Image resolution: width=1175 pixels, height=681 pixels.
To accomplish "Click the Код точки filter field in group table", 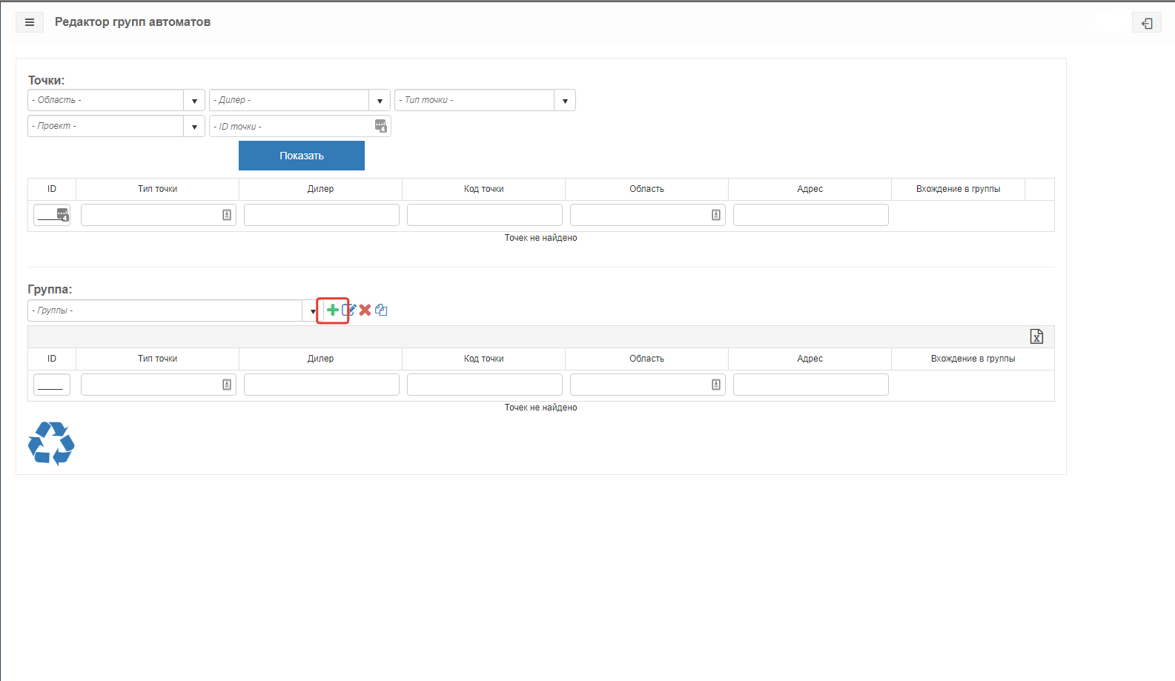I will (485, 385).
